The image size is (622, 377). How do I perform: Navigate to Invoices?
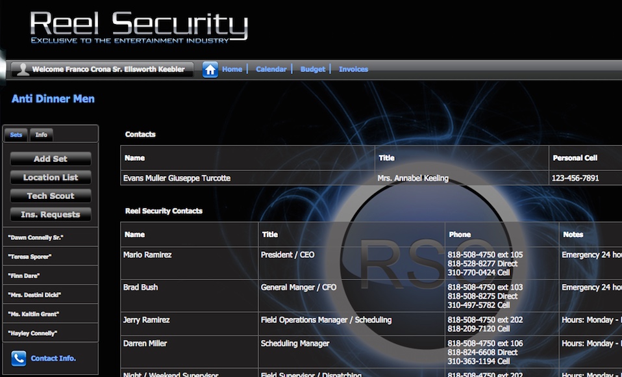(x=353, y=70)
